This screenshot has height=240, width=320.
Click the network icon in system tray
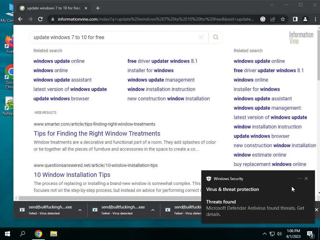272,234
